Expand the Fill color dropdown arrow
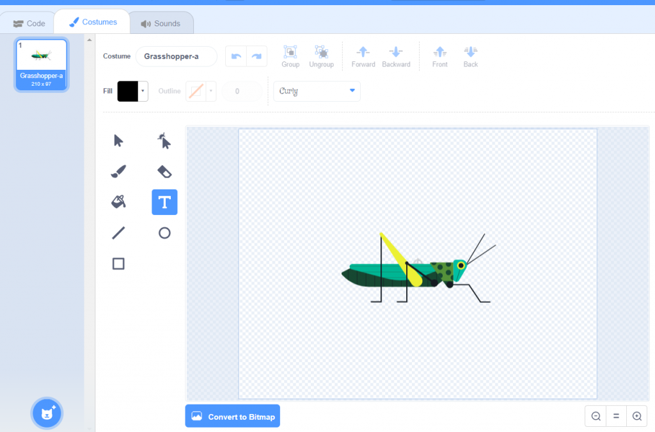Image resolution: width=655 pixels, height=432 pixels. (x=143, y=91)
